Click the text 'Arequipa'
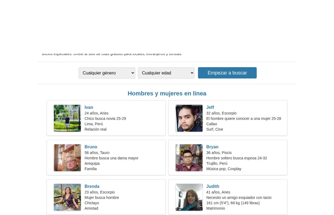Image resolution: width=334 pixels, height=215 pixels. (x=92, y=163)
